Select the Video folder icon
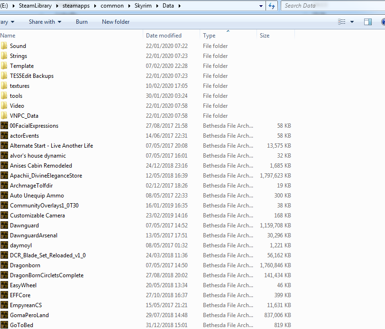 4,105
